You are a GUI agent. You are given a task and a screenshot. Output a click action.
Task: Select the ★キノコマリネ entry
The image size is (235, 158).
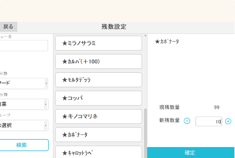pos(99,117)
